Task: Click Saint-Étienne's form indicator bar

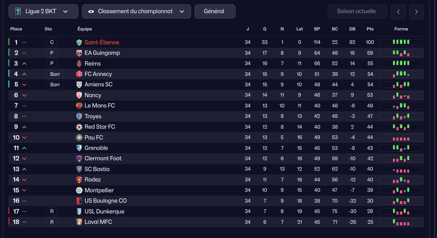Action: pos(401,42)
